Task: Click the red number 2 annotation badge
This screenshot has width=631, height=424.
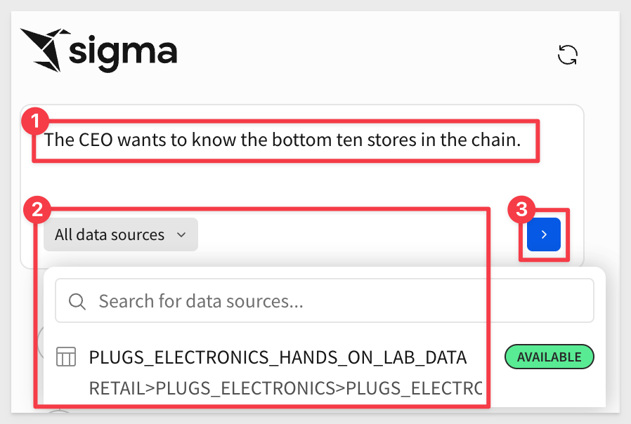Action: click(x=36, y=209)
